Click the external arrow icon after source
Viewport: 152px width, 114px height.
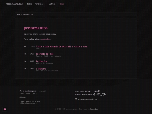(45, 91)
